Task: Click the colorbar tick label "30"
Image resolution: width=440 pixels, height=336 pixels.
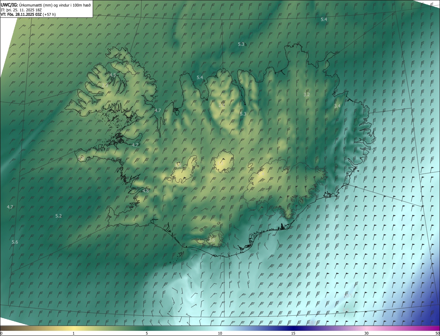Action: (366, 334)
